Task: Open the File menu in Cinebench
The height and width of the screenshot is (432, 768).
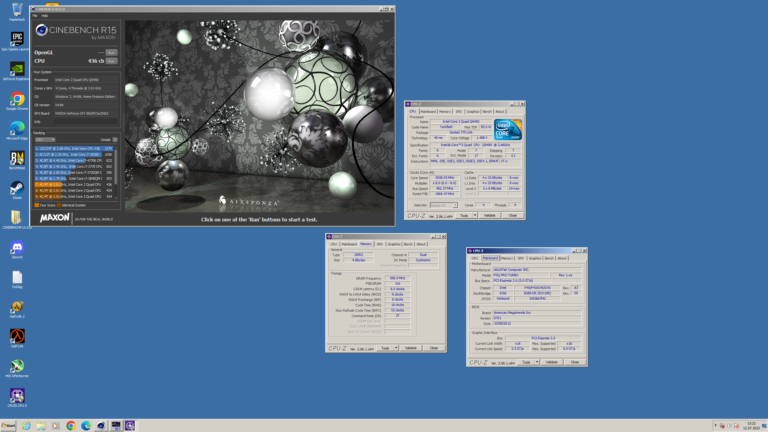Action: coord(35,16)
